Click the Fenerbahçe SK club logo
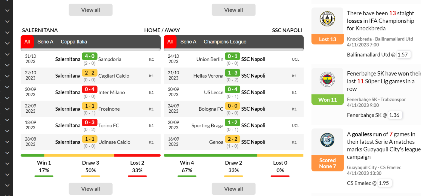 pos(328,79)
